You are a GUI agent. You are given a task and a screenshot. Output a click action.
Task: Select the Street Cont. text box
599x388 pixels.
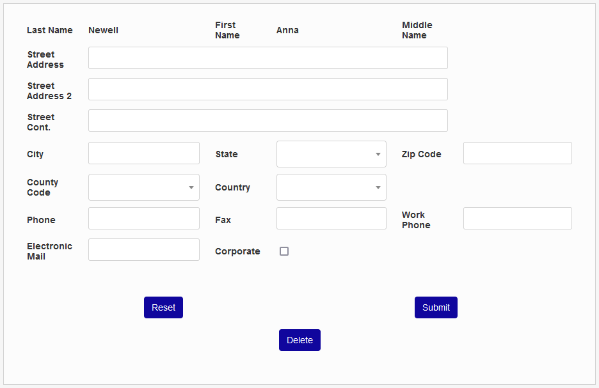[x=268, y=121]
